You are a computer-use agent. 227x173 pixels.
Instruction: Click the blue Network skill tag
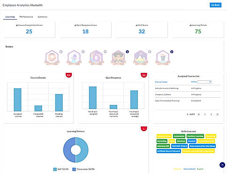[191, 141]
